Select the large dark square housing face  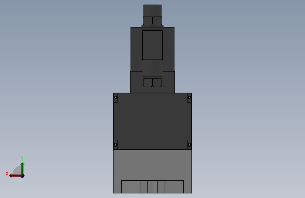153,121
